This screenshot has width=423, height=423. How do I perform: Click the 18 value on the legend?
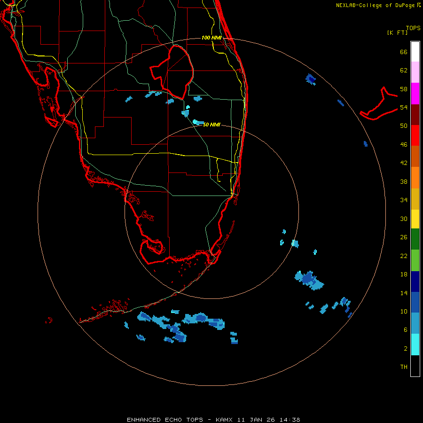pos(404,274)
